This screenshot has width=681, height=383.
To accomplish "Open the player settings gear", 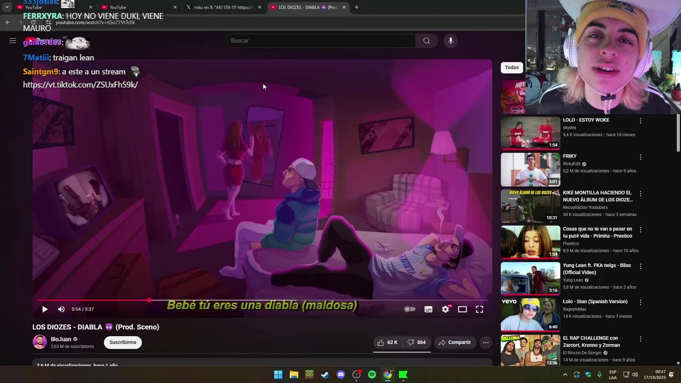I will tap(446, 309).
